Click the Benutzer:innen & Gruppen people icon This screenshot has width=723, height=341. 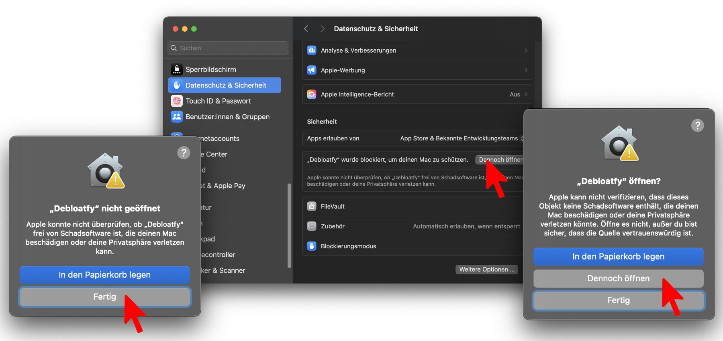[176, 117]
